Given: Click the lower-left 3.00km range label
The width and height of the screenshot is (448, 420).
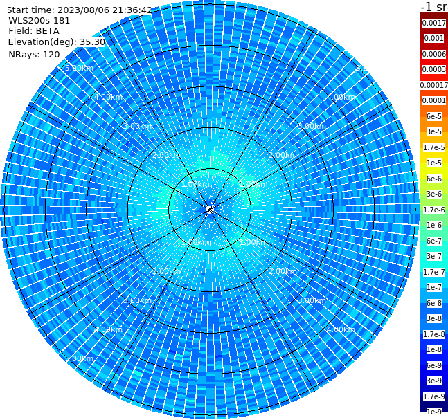Looking at the screenshot, I should [x=137, y=300].
